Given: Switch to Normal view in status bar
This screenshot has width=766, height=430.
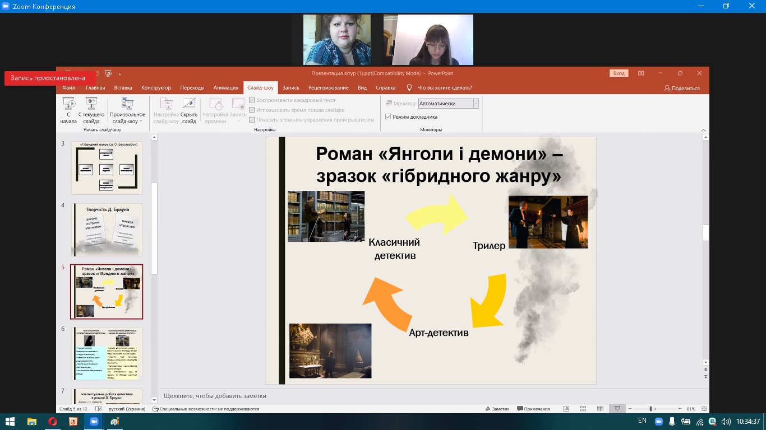Looking at the screenshot, I should click(x=566, y=409).
